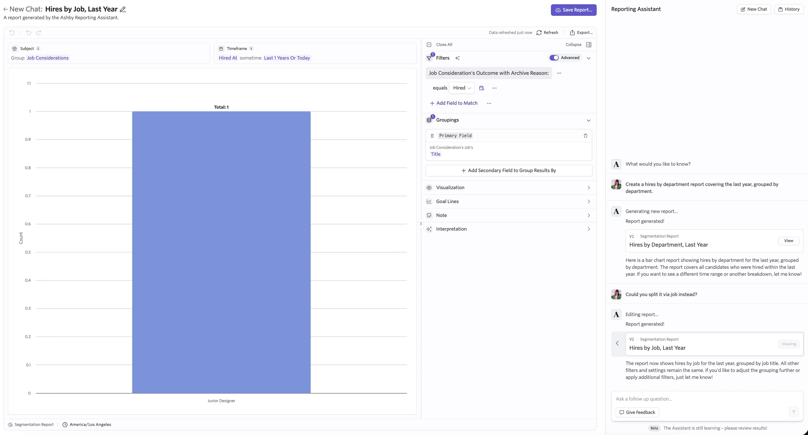Change the Job Considerations subject

coord(48,58)
